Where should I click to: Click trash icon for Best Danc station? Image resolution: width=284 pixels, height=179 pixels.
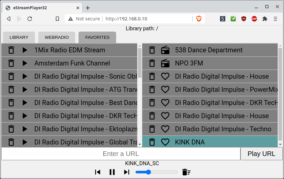[11, 103]
